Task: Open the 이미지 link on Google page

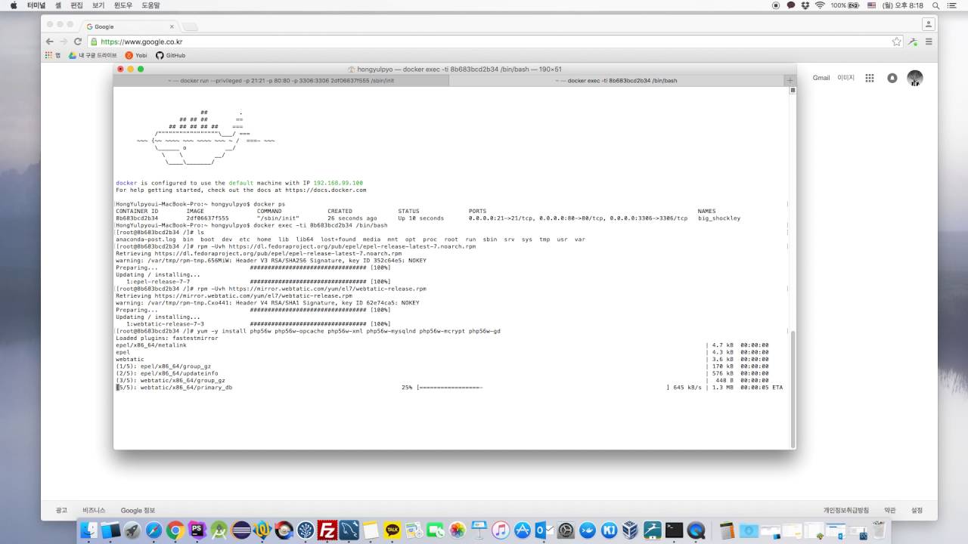Action: [x=845, y=78]
